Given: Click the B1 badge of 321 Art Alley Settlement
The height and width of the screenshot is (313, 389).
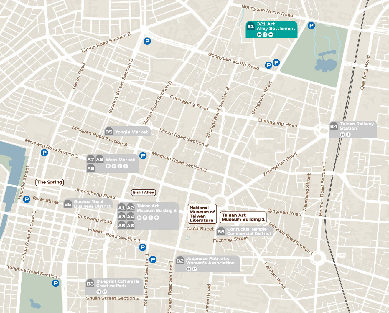Looking at the screenshot, I should (250, 26).
